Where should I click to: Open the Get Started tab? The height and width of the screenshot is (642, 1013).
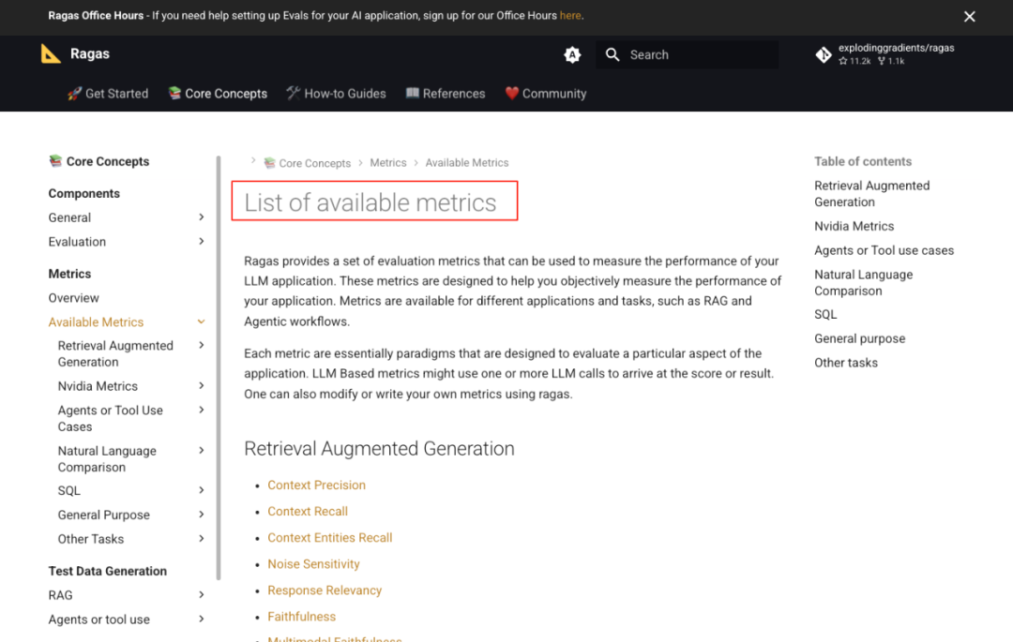pos(108,94)
